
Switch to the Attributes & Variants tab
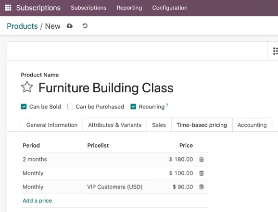(114, 125)
